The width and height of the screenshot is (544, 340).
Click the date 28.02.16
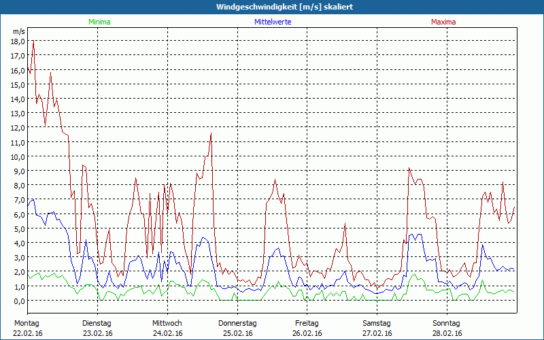coord(447,333)
